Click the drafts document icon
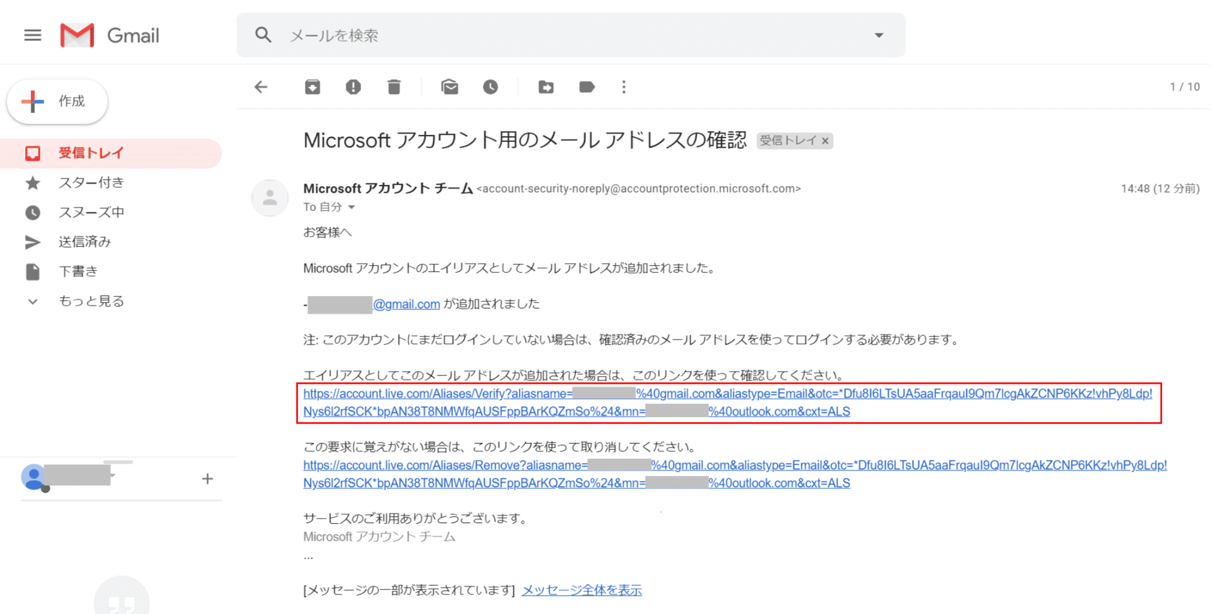Viewport: 1212px width, 614px height. pos(33,272)
